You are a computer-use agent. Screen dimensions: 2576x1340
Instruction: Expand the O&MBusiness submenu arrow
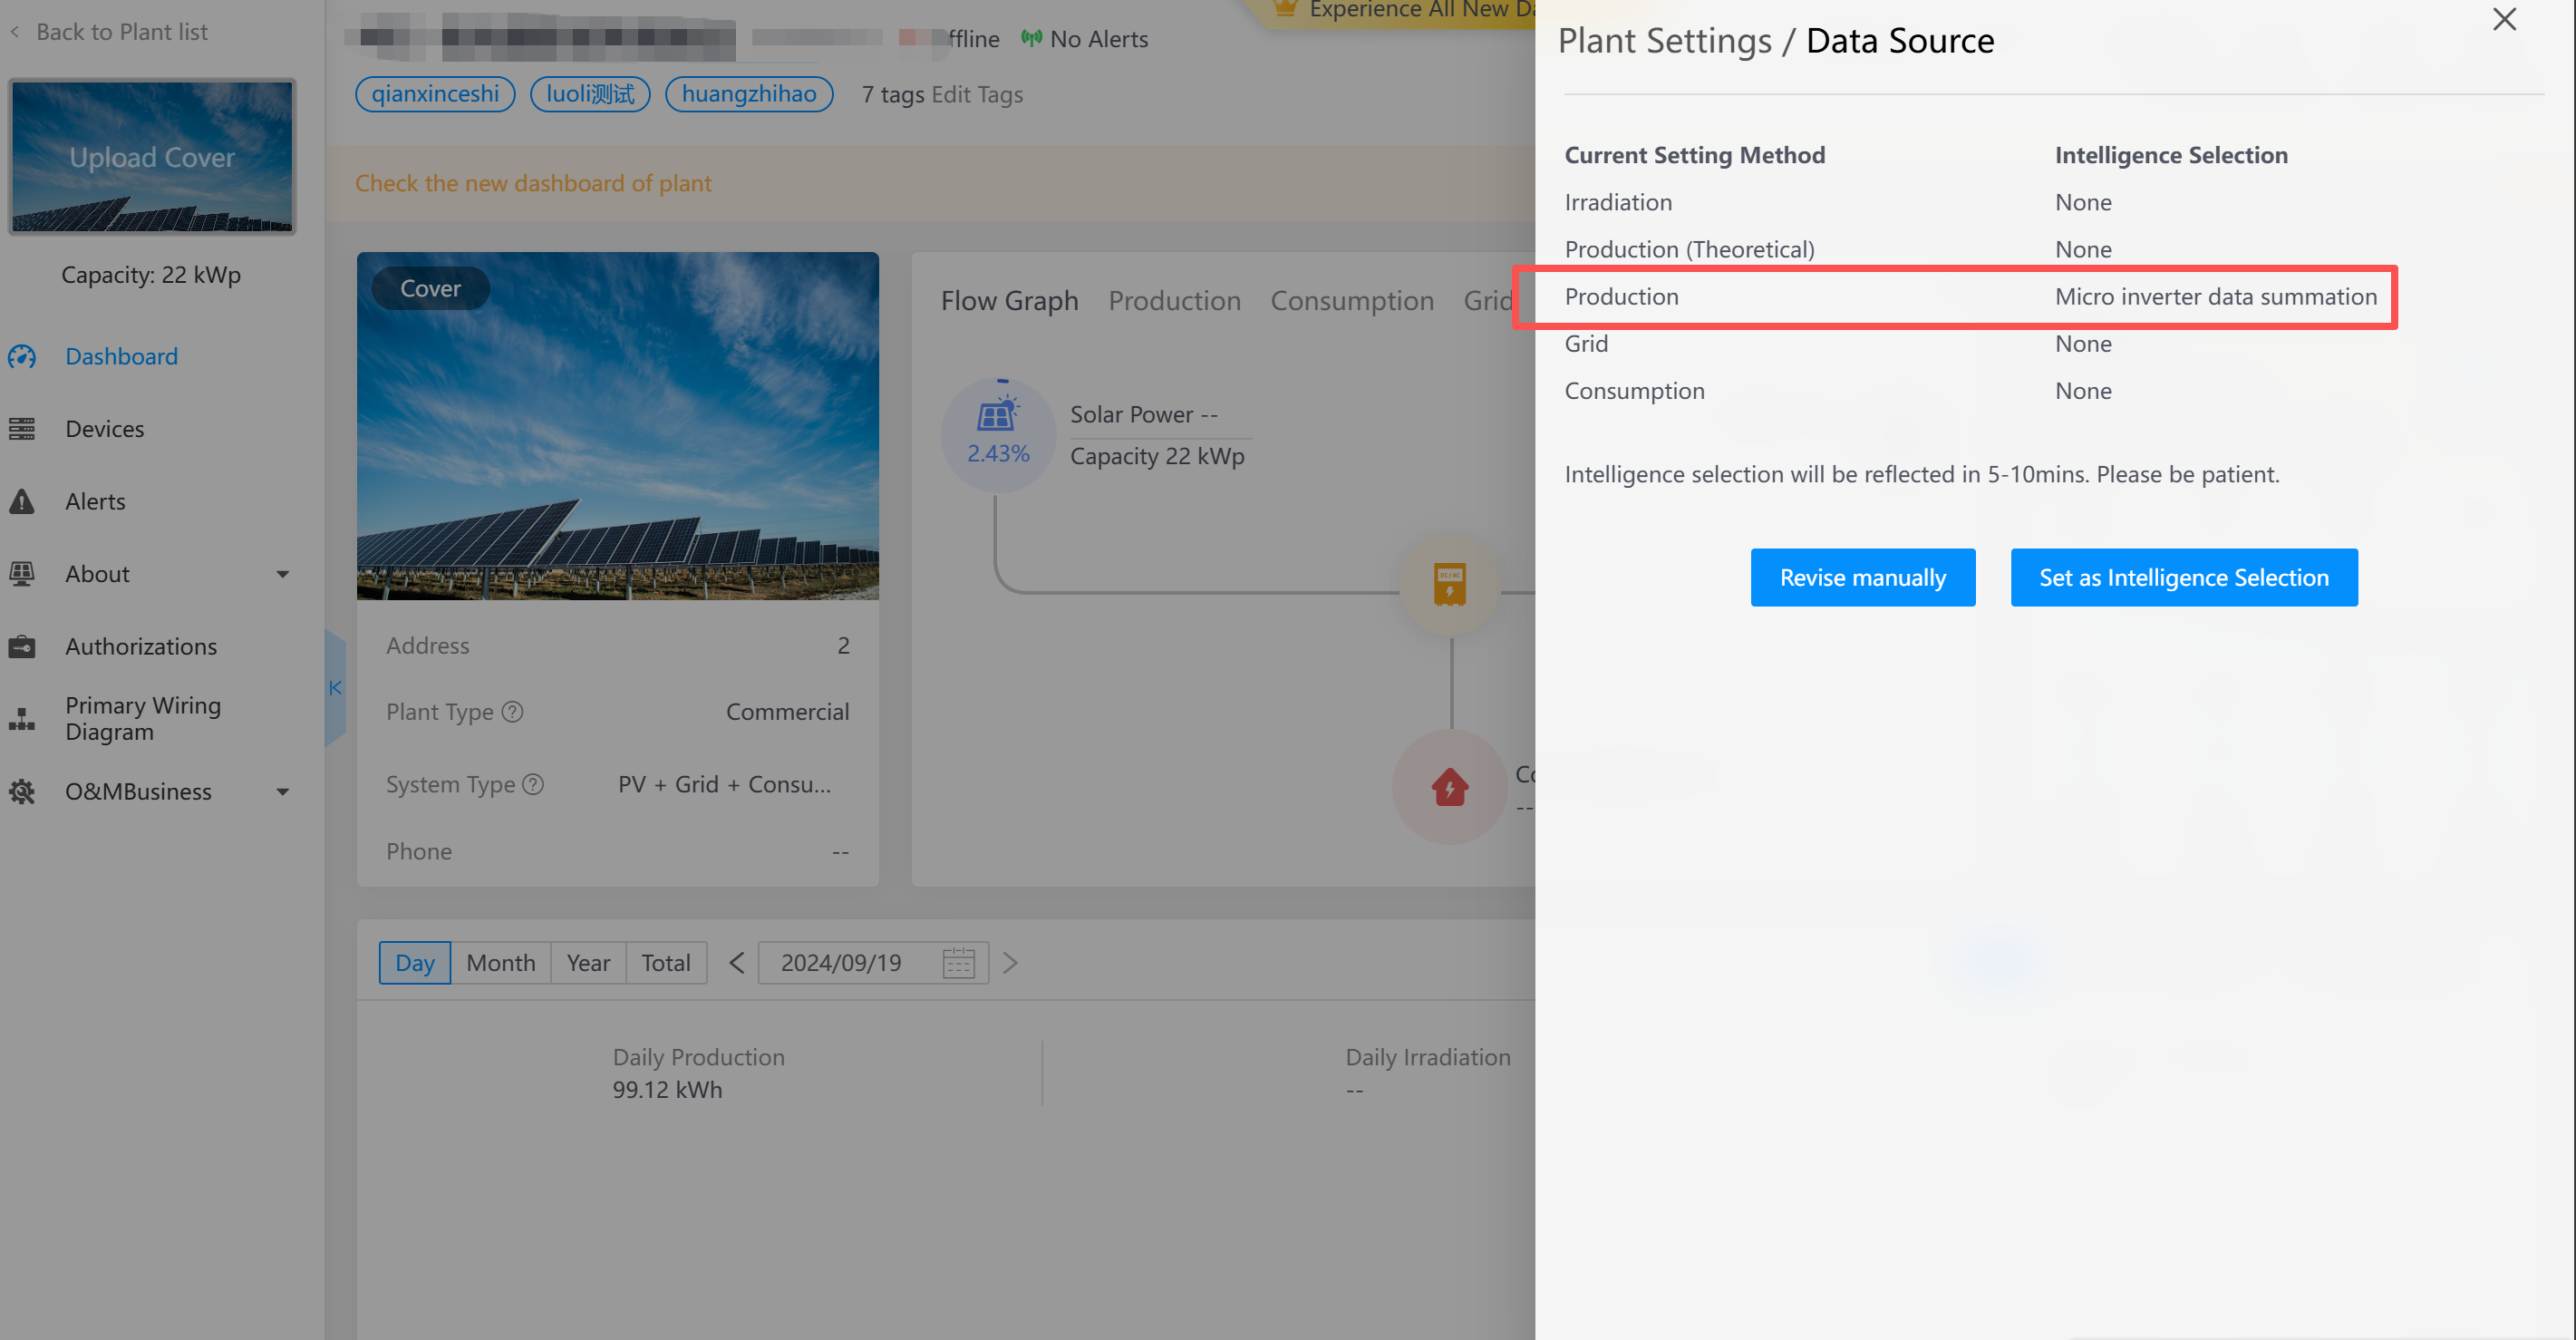coord(283,792)
